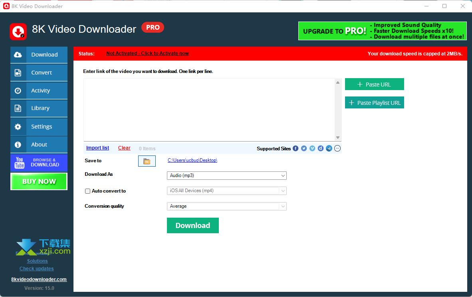Open the Library section

tap(39, 108)
